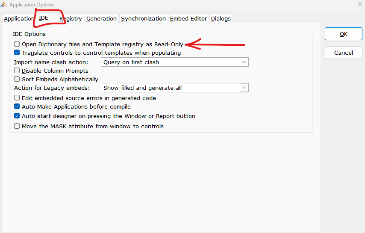365x233 pixels.
Task: Check Sort Embeds Alphabetically option
Action: pyautogui.click(x=17, y=79)
